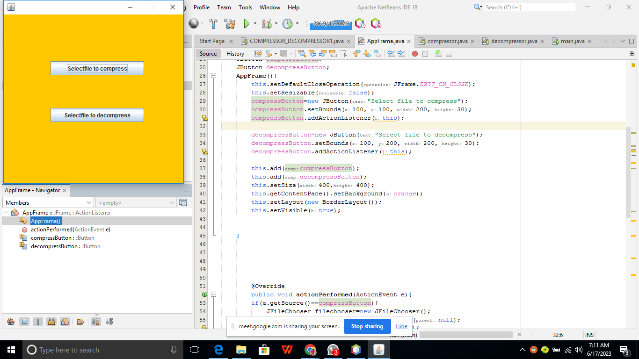Toggle the Show Non-Public Members filter
Screen dimensions: 639x359
(x=51, y=322)
